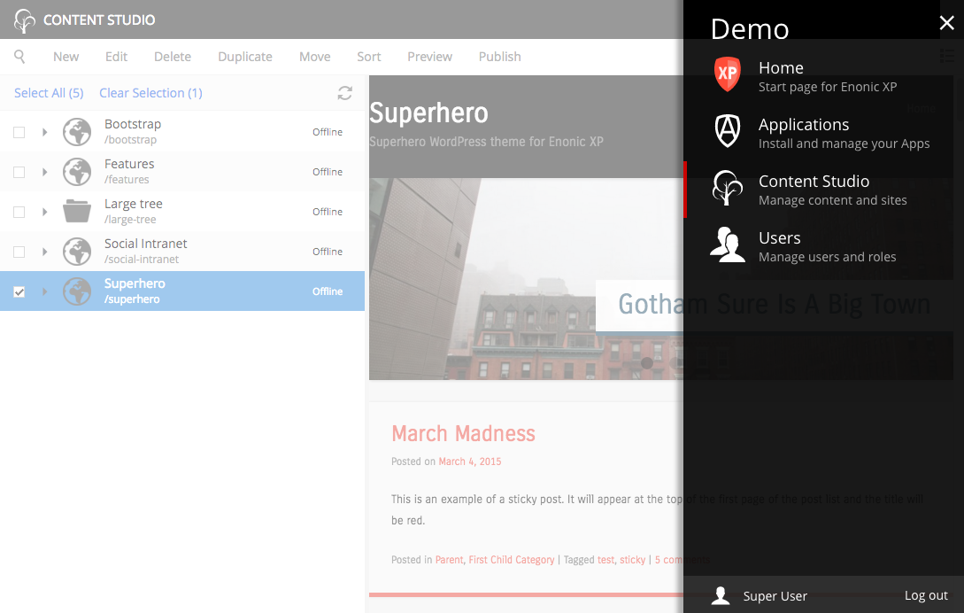Click the Content Studio tree icon in launcher
This screenshot has height=613, width=964.
tap(728, 188)
